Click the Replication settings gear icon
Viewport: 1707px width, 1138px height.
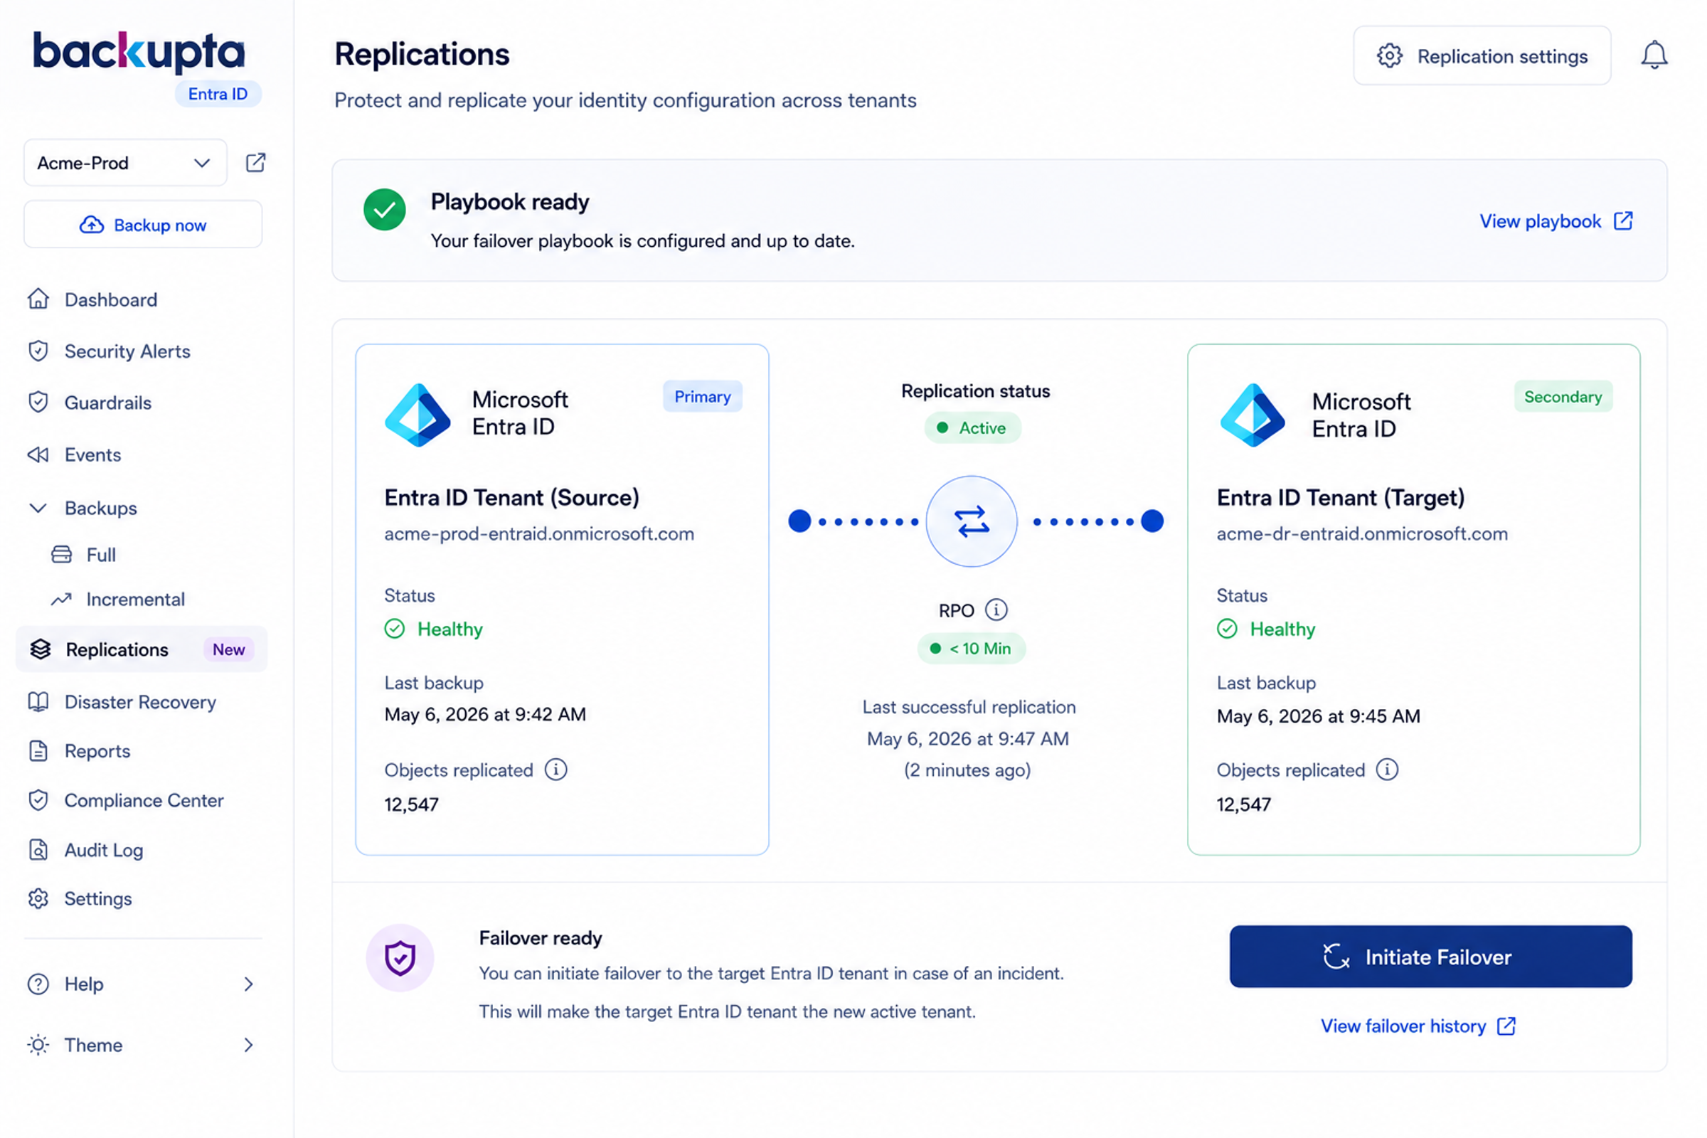click(1389, 56)
